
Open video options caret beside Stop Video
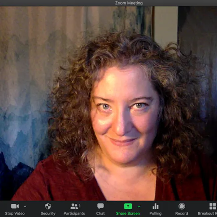pos(25,206)
